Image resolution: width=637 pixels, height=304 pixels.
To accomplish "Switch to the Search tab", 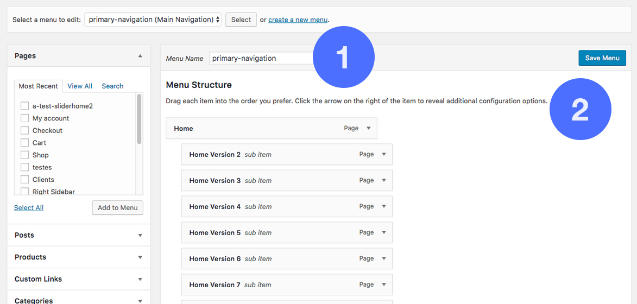I will [x=112, y=86].
